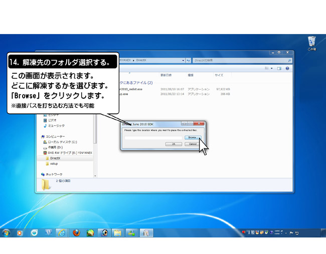
Task: Click the IME 般 mode tray indicator
Action: tap(253, 232)
